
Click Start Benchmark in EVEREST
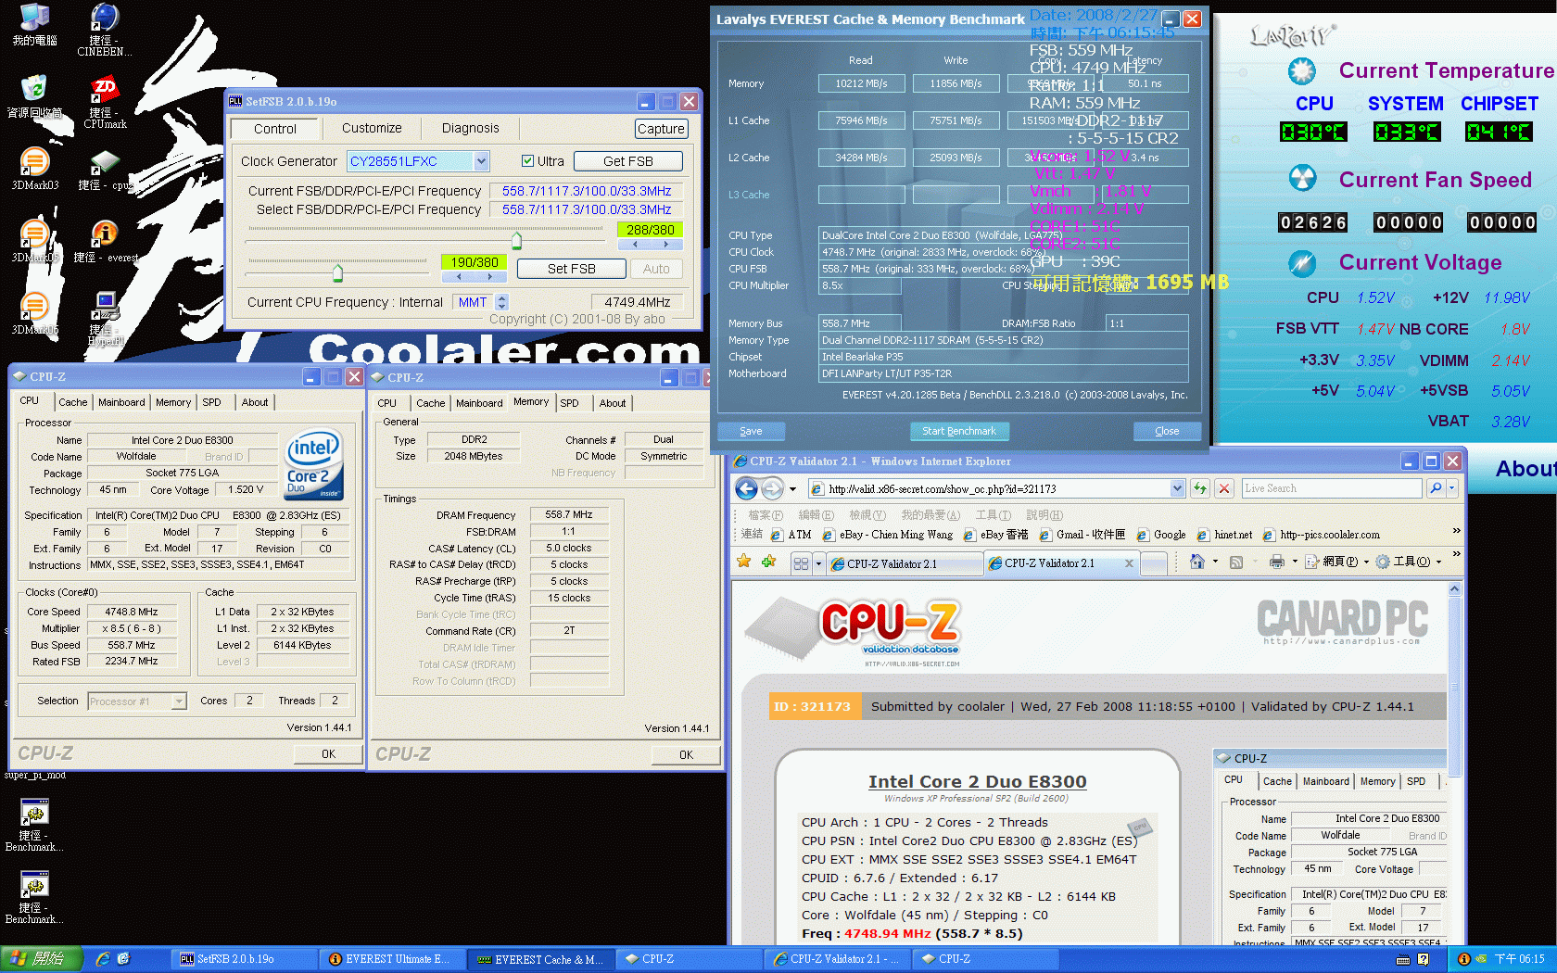coord(959,431)
